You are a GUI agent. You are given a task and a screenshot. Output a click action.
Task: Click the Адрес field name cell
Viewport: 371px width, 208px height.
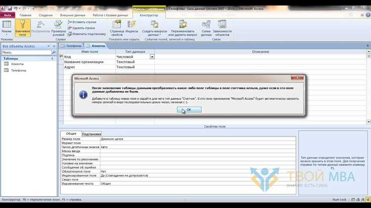(90, 67)
